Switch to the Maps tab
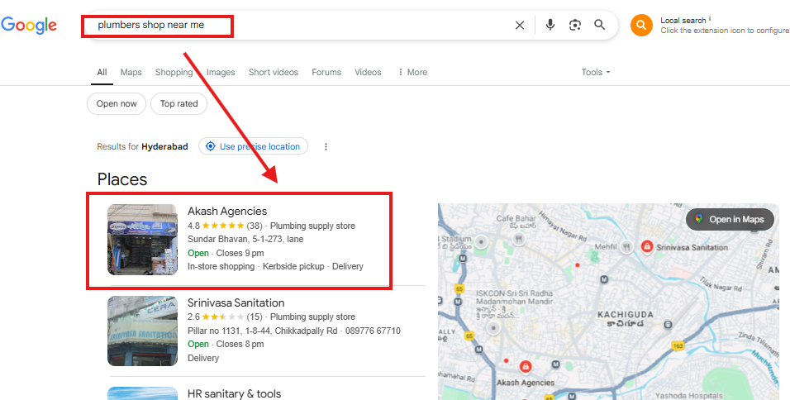The height and width of the screenshot is (400, 790). (x=131, y=72)
